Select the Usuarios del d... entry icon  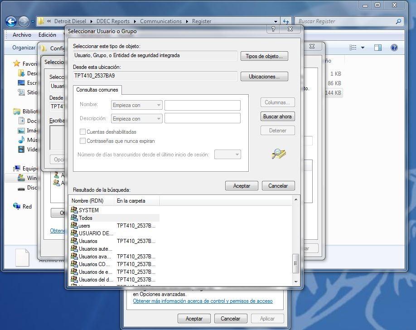click(74, 279)
